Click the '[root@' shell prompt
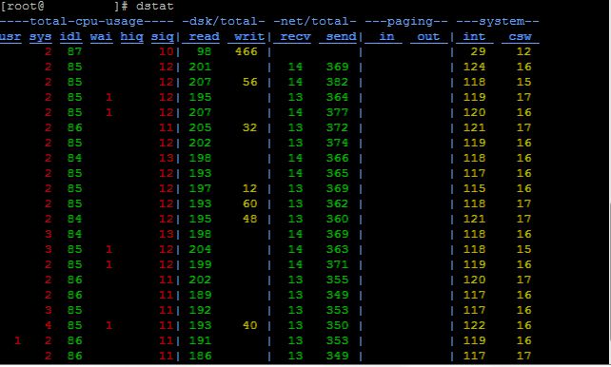Screen dimensions: 611x367 (22, 7)
